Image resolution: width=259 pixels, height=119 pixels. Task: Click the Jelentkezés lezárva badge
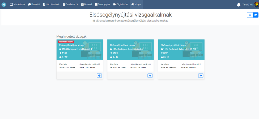coord(66,42)
